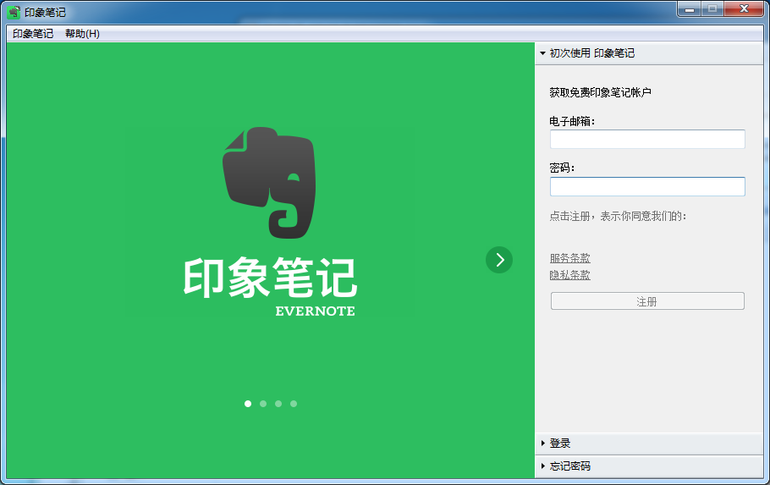Open the 隐私条款 link
The width and height of the screenshot is (770, 485).
[569, 275]
